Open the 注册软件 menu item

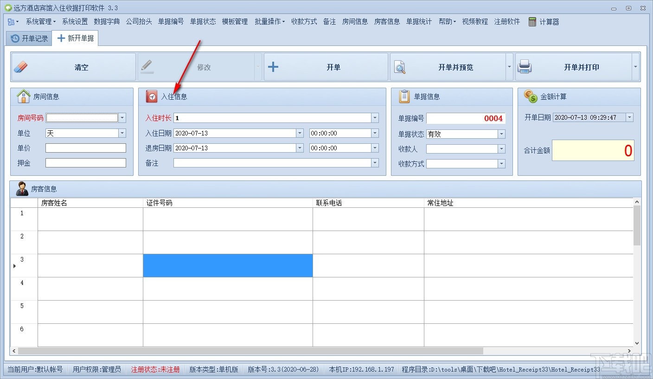coord(507,22)
